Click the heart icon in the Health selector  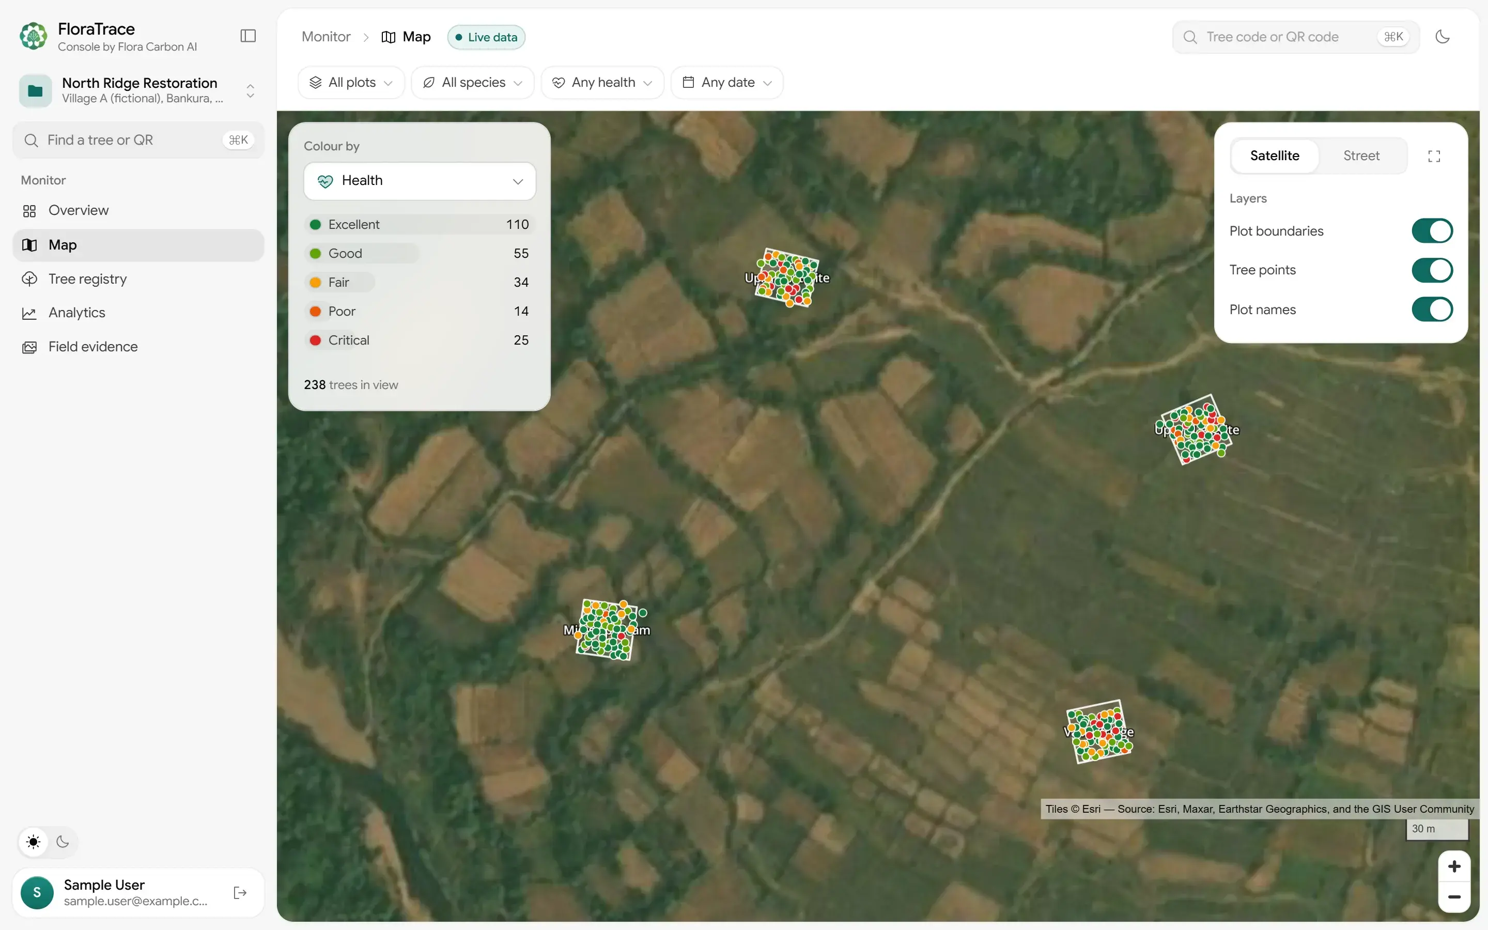click(x=326, y=181)
